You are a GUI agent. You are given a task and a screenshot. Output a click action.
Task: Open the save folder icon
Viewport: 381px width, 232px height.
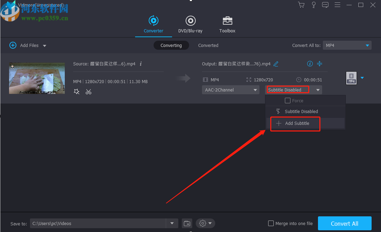pos(187,223)
